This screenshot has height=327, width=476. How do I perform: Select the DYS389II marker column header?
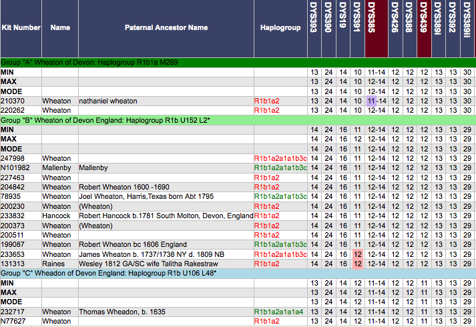[x=467, y=28]
